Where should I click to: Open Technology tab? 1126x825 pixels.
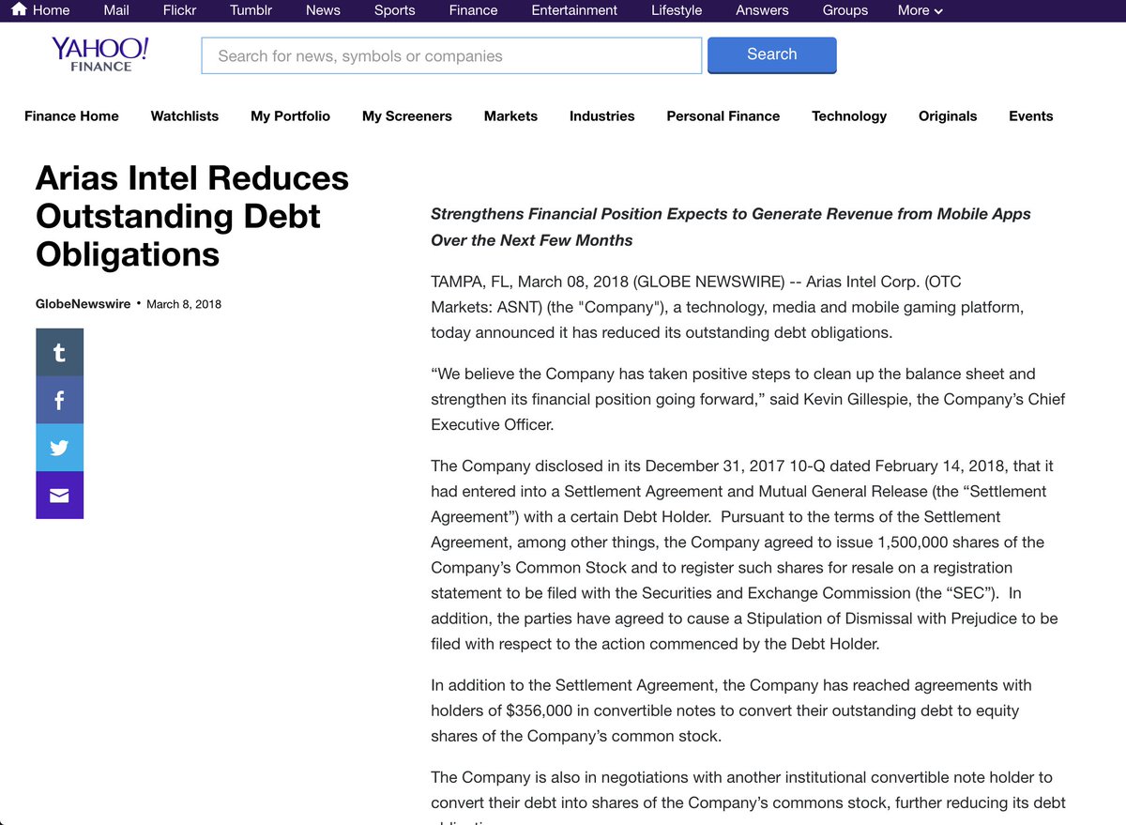click(849, 116)
